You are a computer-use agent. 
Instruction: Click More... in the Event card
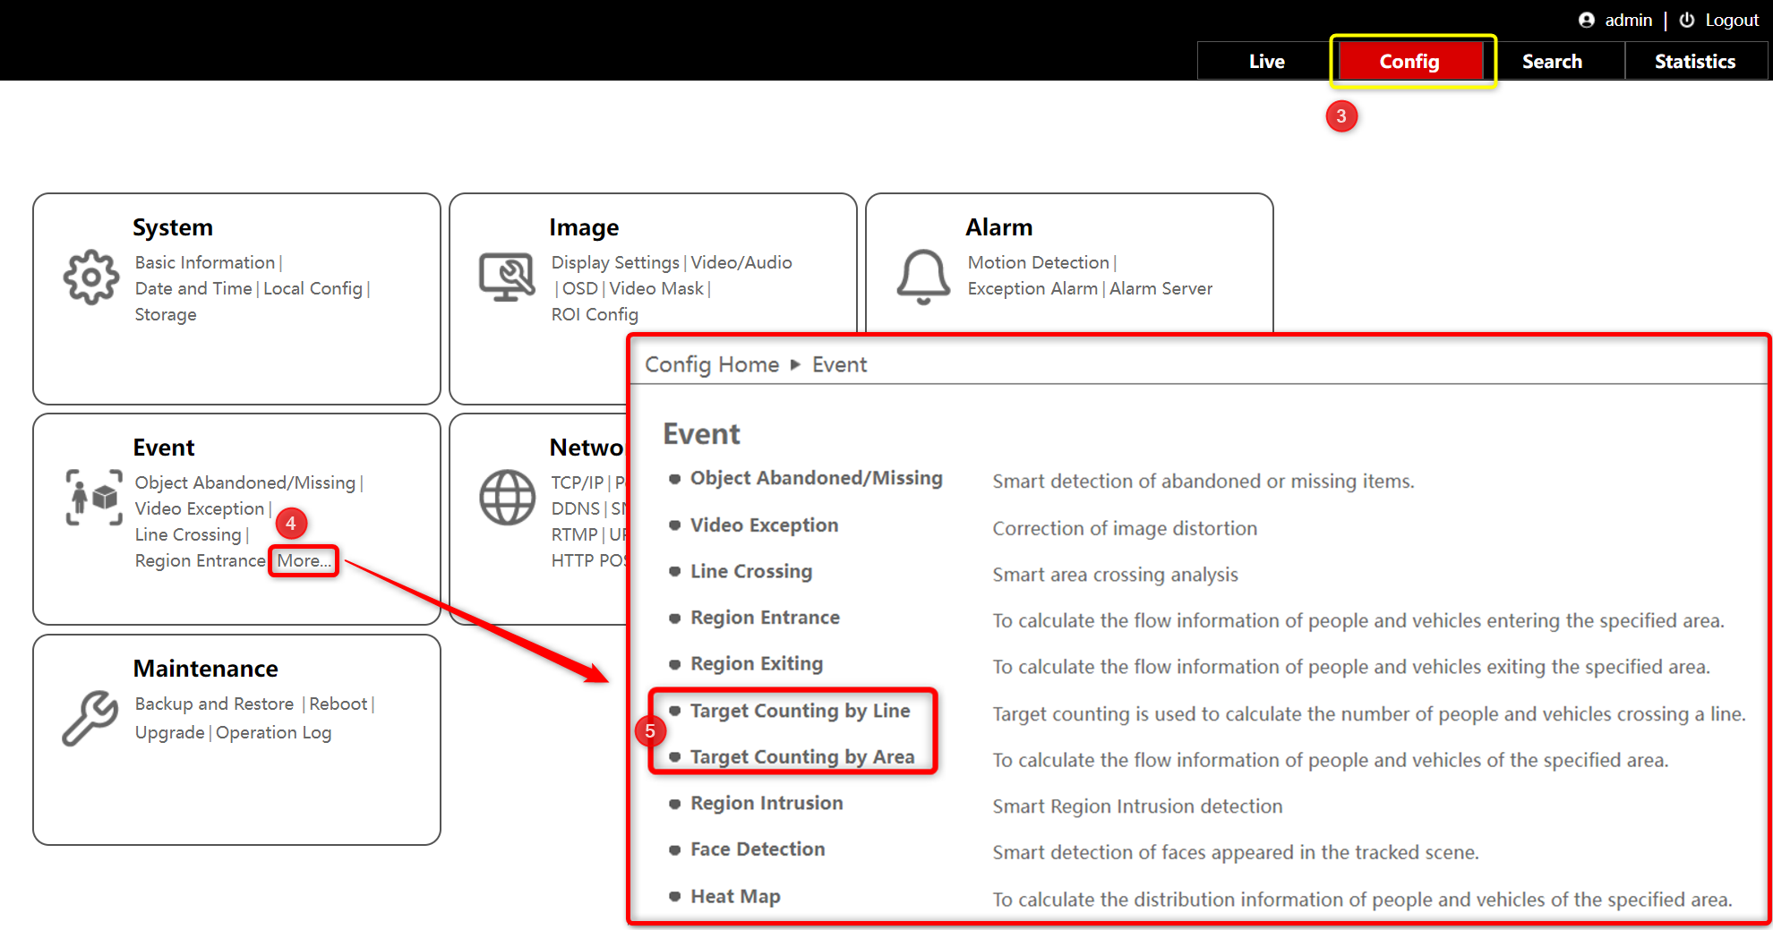tap(304, 560)
